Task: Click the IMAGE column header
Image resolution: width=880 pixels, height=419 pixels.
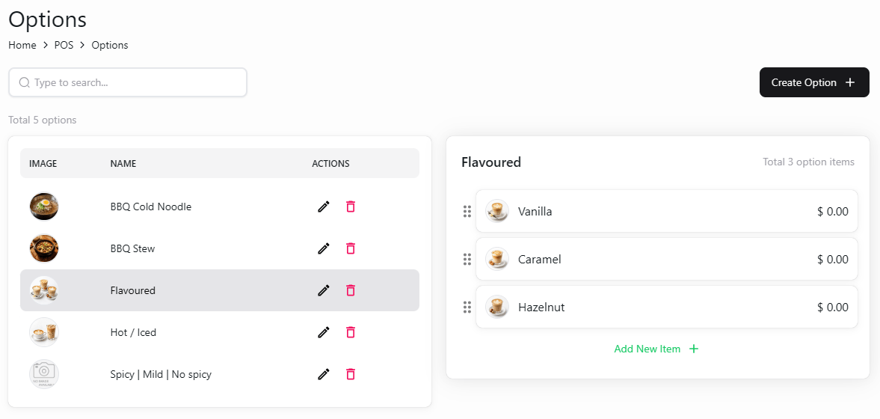Action: 43,163
